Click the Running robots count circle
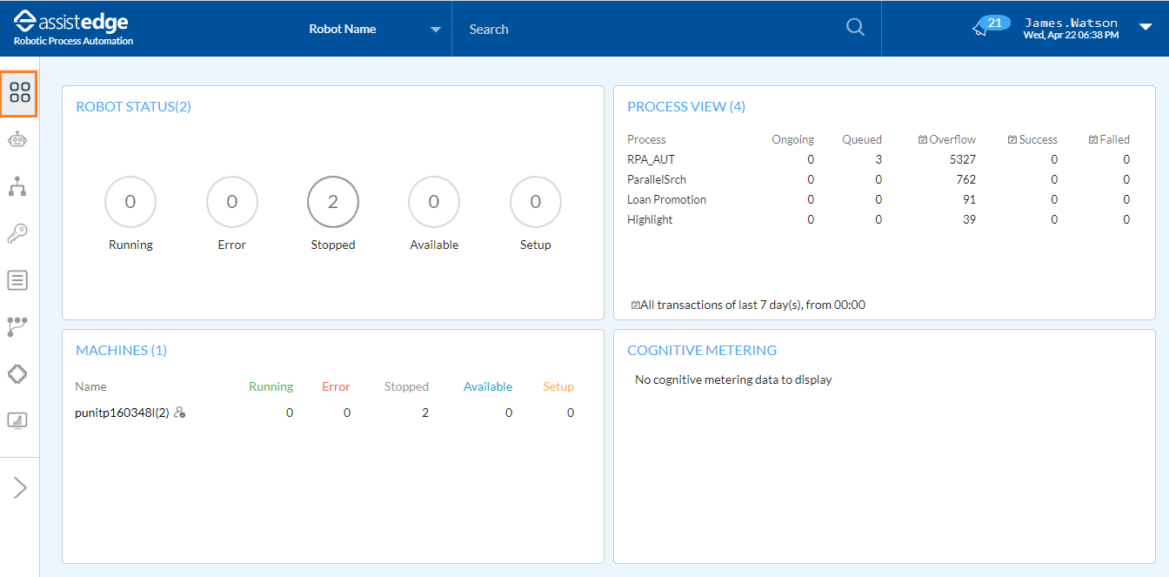Screen dimensions: 1169x577 [130, 202]
